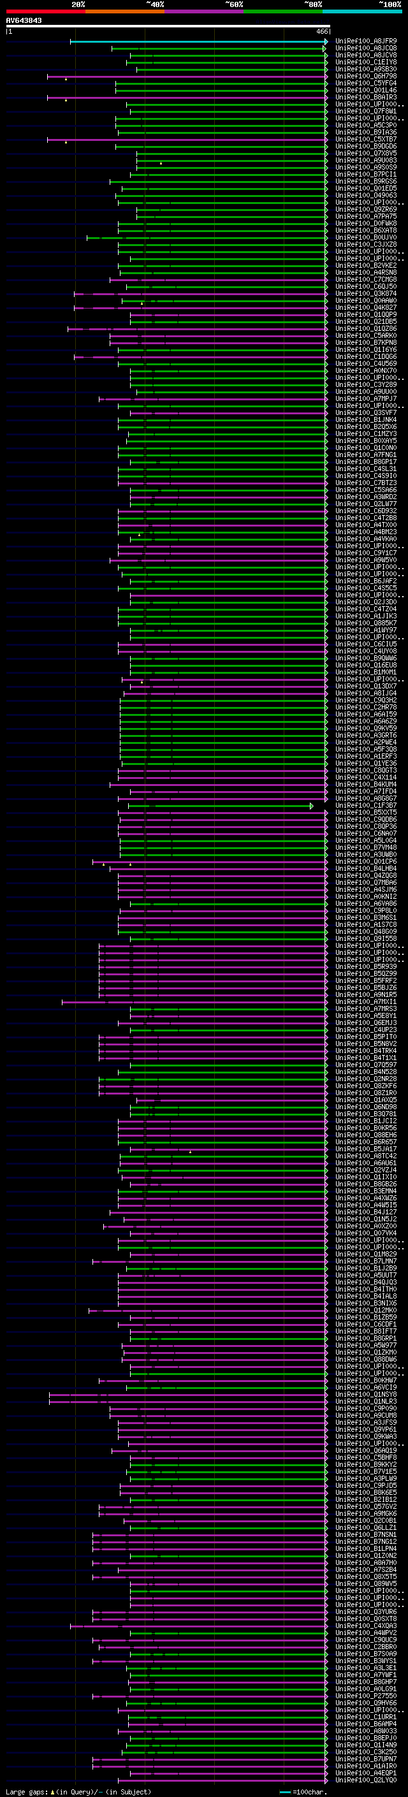Select label UniRef100_Q01L46
Screen dimensions: 408x1797
366,91
